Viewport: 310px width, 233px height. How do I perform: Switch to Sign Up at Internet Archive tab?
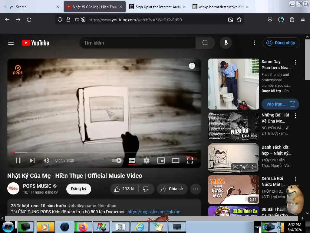[158, 7]
